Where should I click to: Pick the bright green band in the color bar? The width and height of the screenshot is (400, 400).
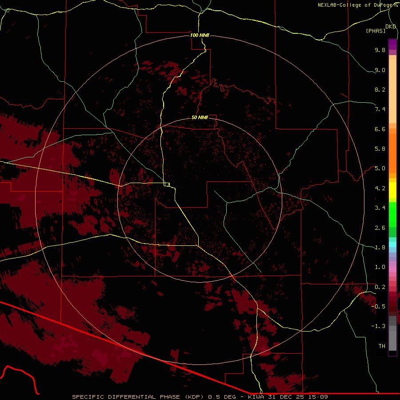pos(392,214)
